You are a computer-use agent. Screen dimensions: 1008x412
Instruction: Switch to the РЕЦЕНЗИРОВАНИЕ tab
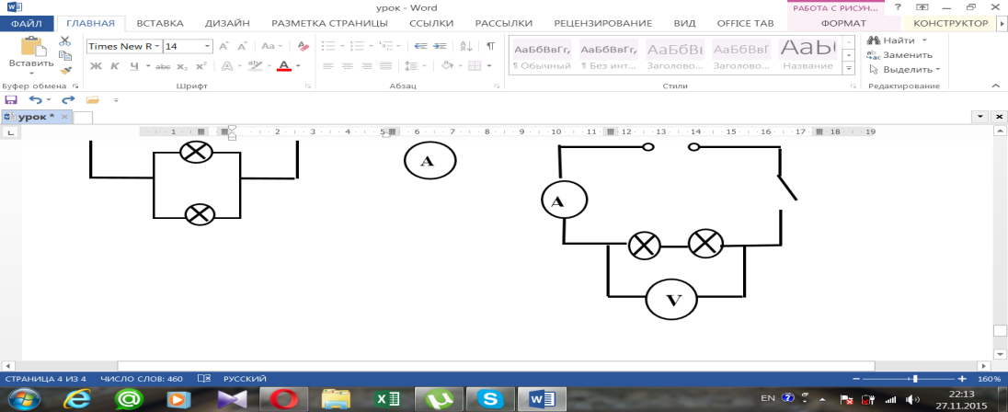click(x=602, y=23)
